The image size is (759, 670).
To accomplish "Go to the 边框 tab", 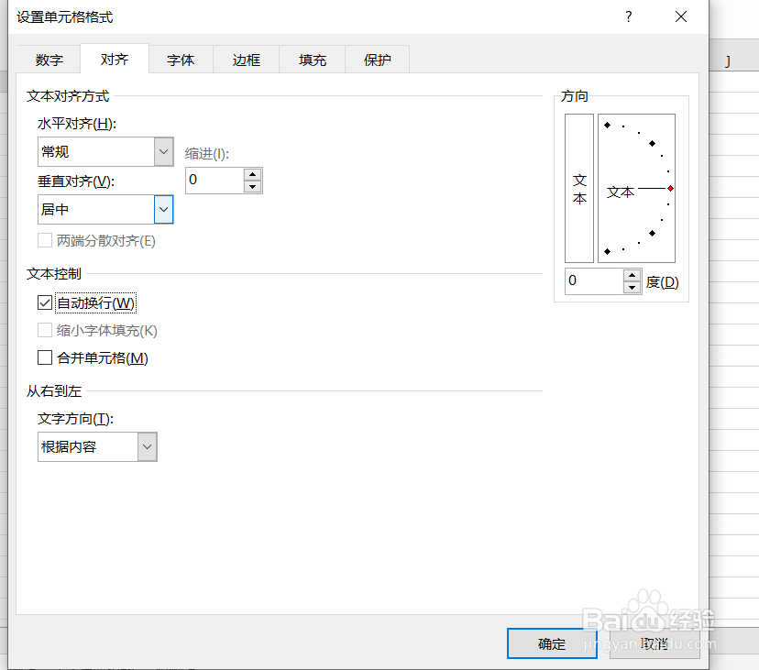I will [x=247, y=60].
